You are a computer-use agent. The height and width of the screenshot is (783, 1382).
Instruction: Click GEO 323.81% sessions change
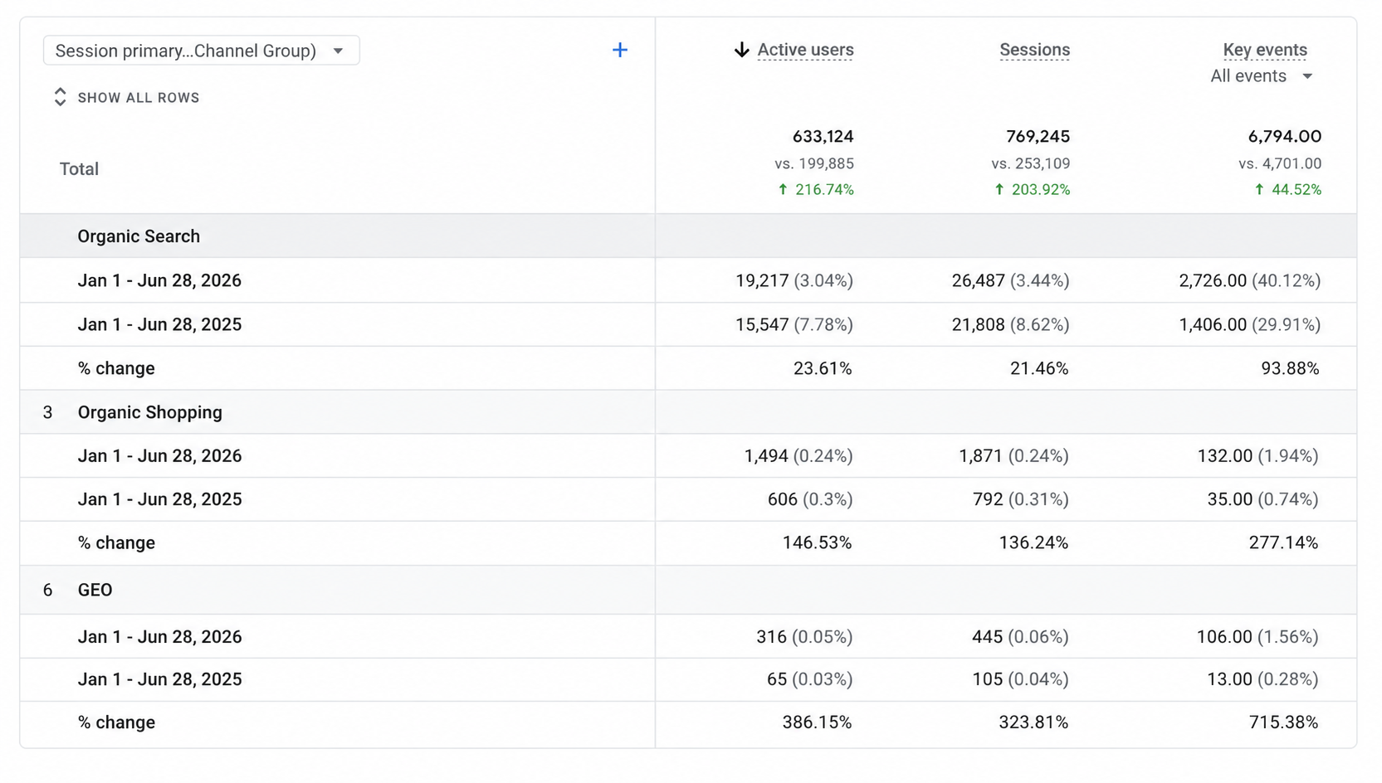pyautogui.click(x=1033, y=722)
